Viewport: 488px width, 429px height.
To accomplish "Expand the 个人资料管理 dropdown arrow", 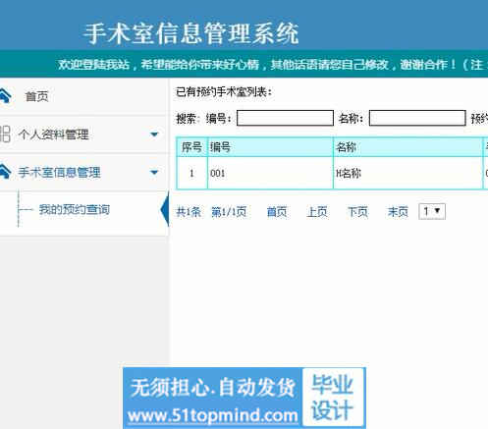I will point(154,134).
